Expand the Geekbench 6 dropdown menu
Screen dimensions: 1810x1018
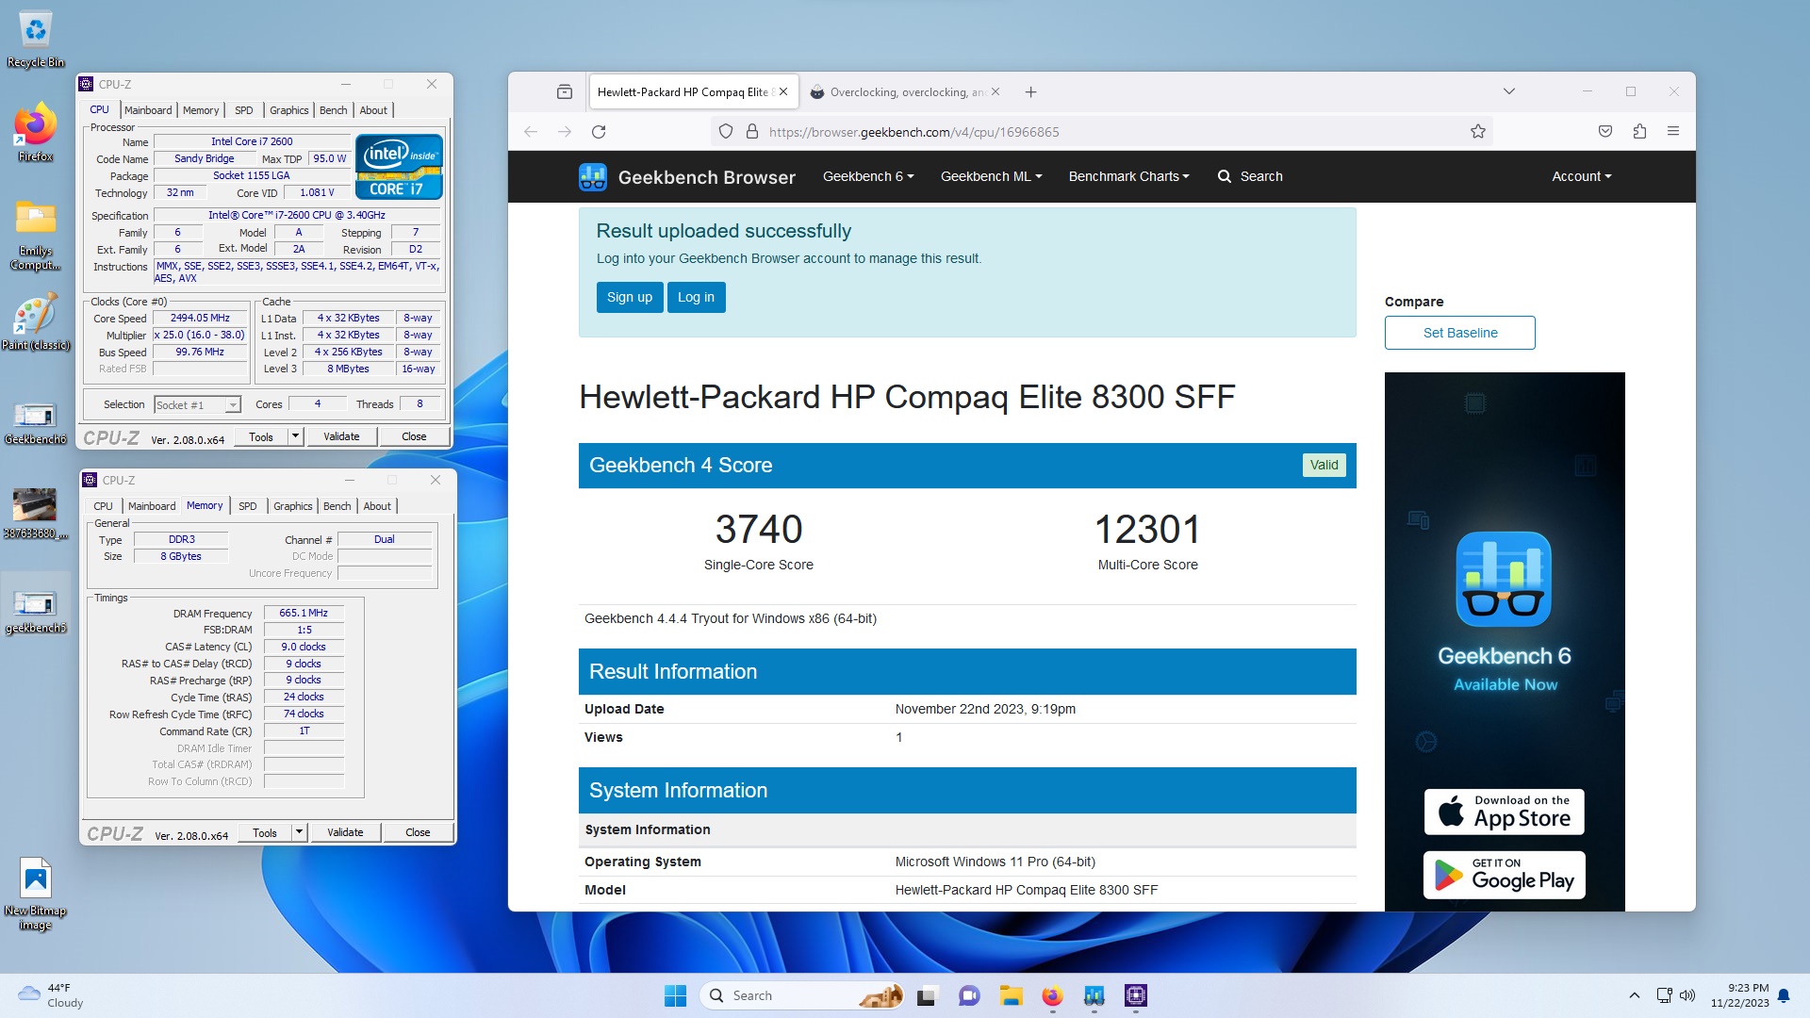(x=868, y=176)
